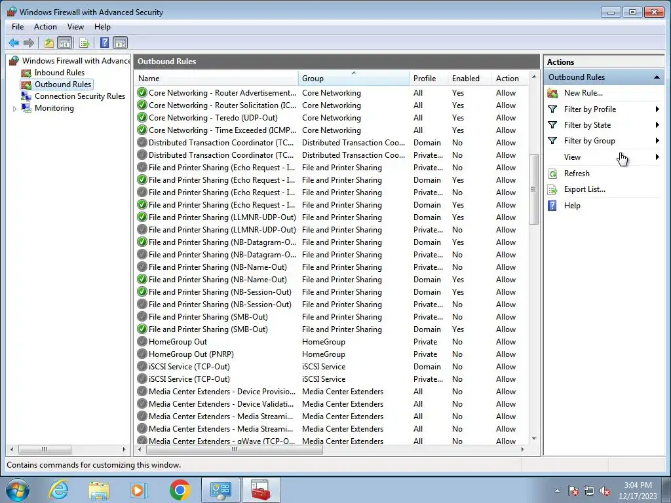
Task: Select root Windows Firewall with Advanced Security node
Action: pos(76,61)
